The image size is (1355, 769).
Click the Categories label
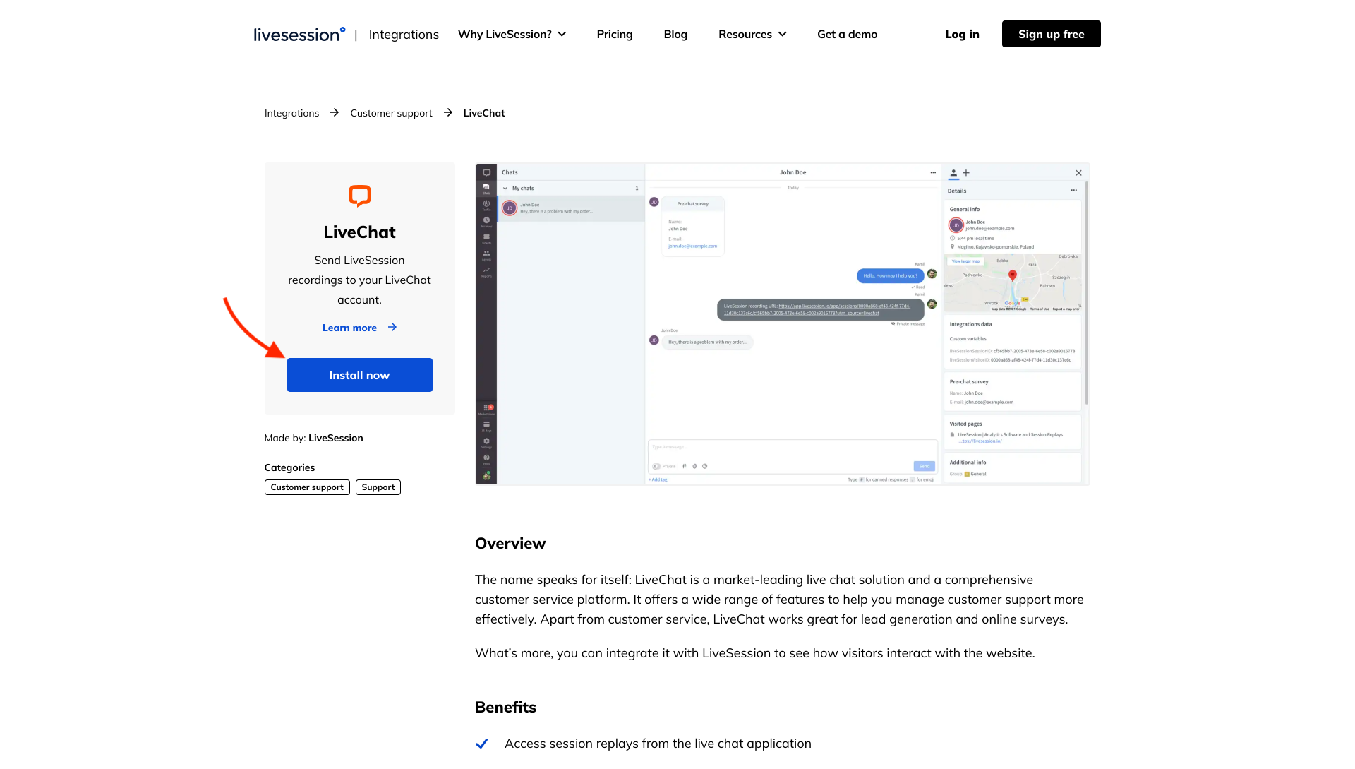pyautogui.click(x=289, y=467)
